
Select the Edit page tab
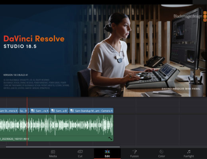point(107,154)
